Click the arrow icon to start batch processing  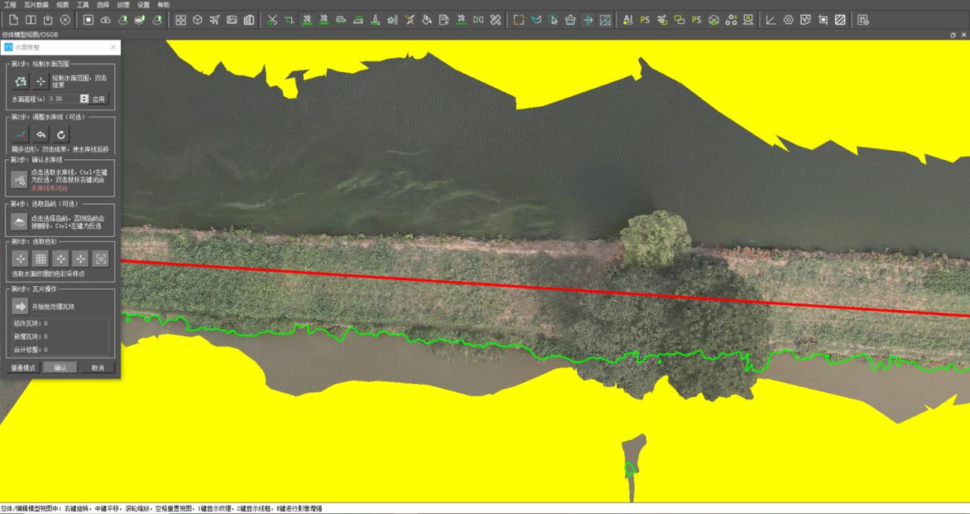click(x=20, y=306)
